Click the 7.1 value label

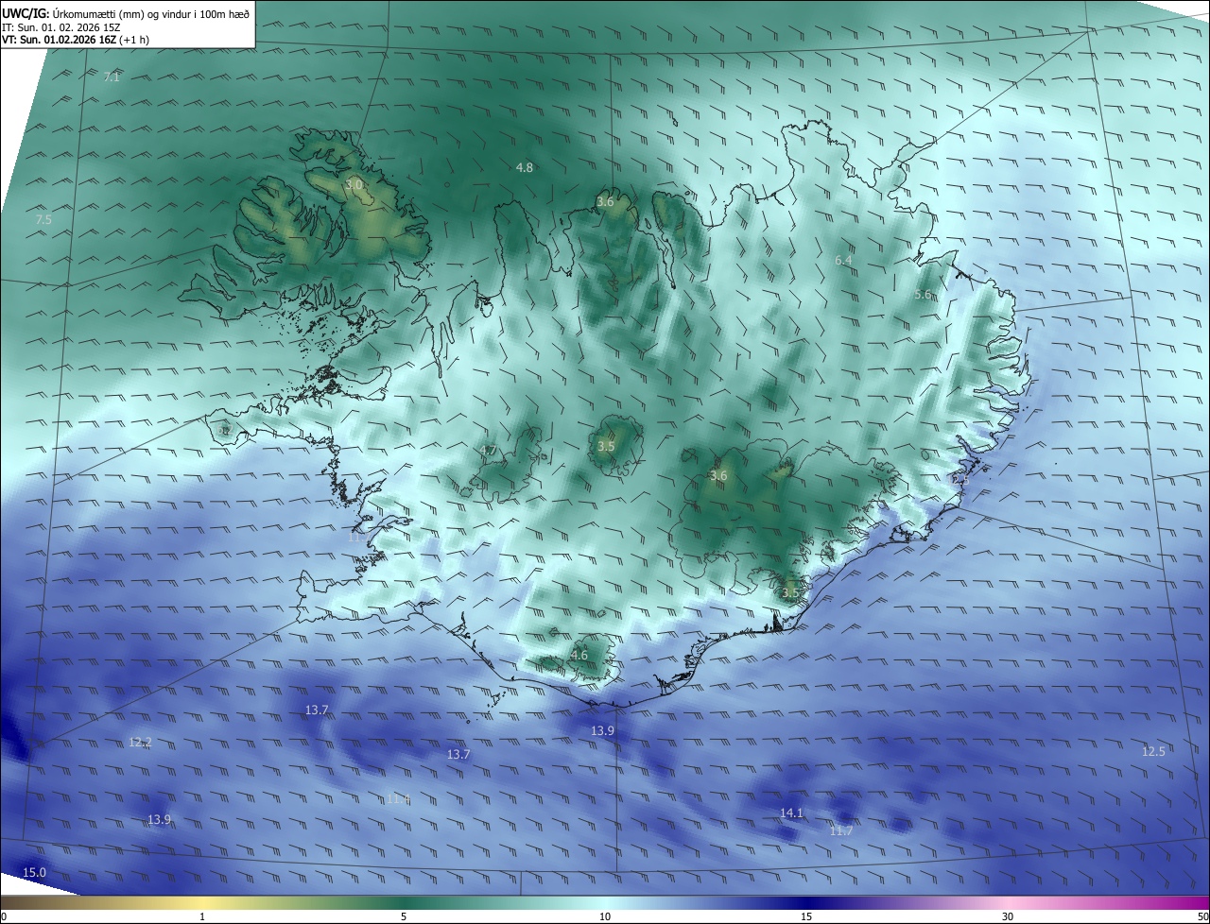[112, 77]
